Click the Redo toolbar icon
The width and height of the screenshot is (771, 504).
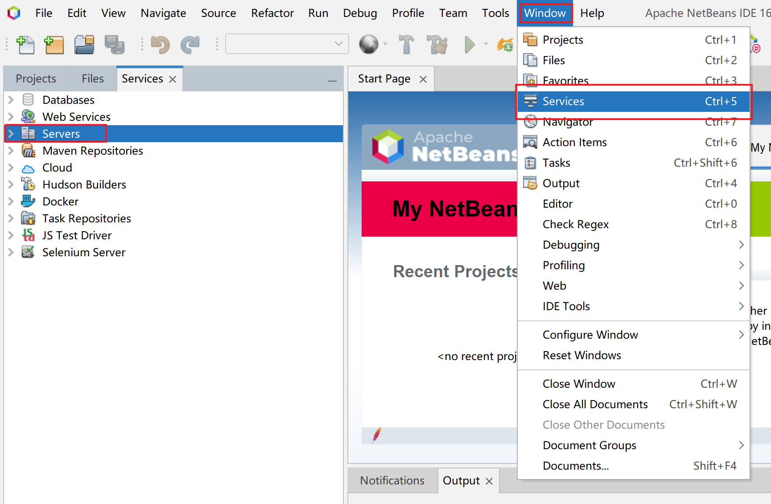pyautogui.click(x=190, y=45)
